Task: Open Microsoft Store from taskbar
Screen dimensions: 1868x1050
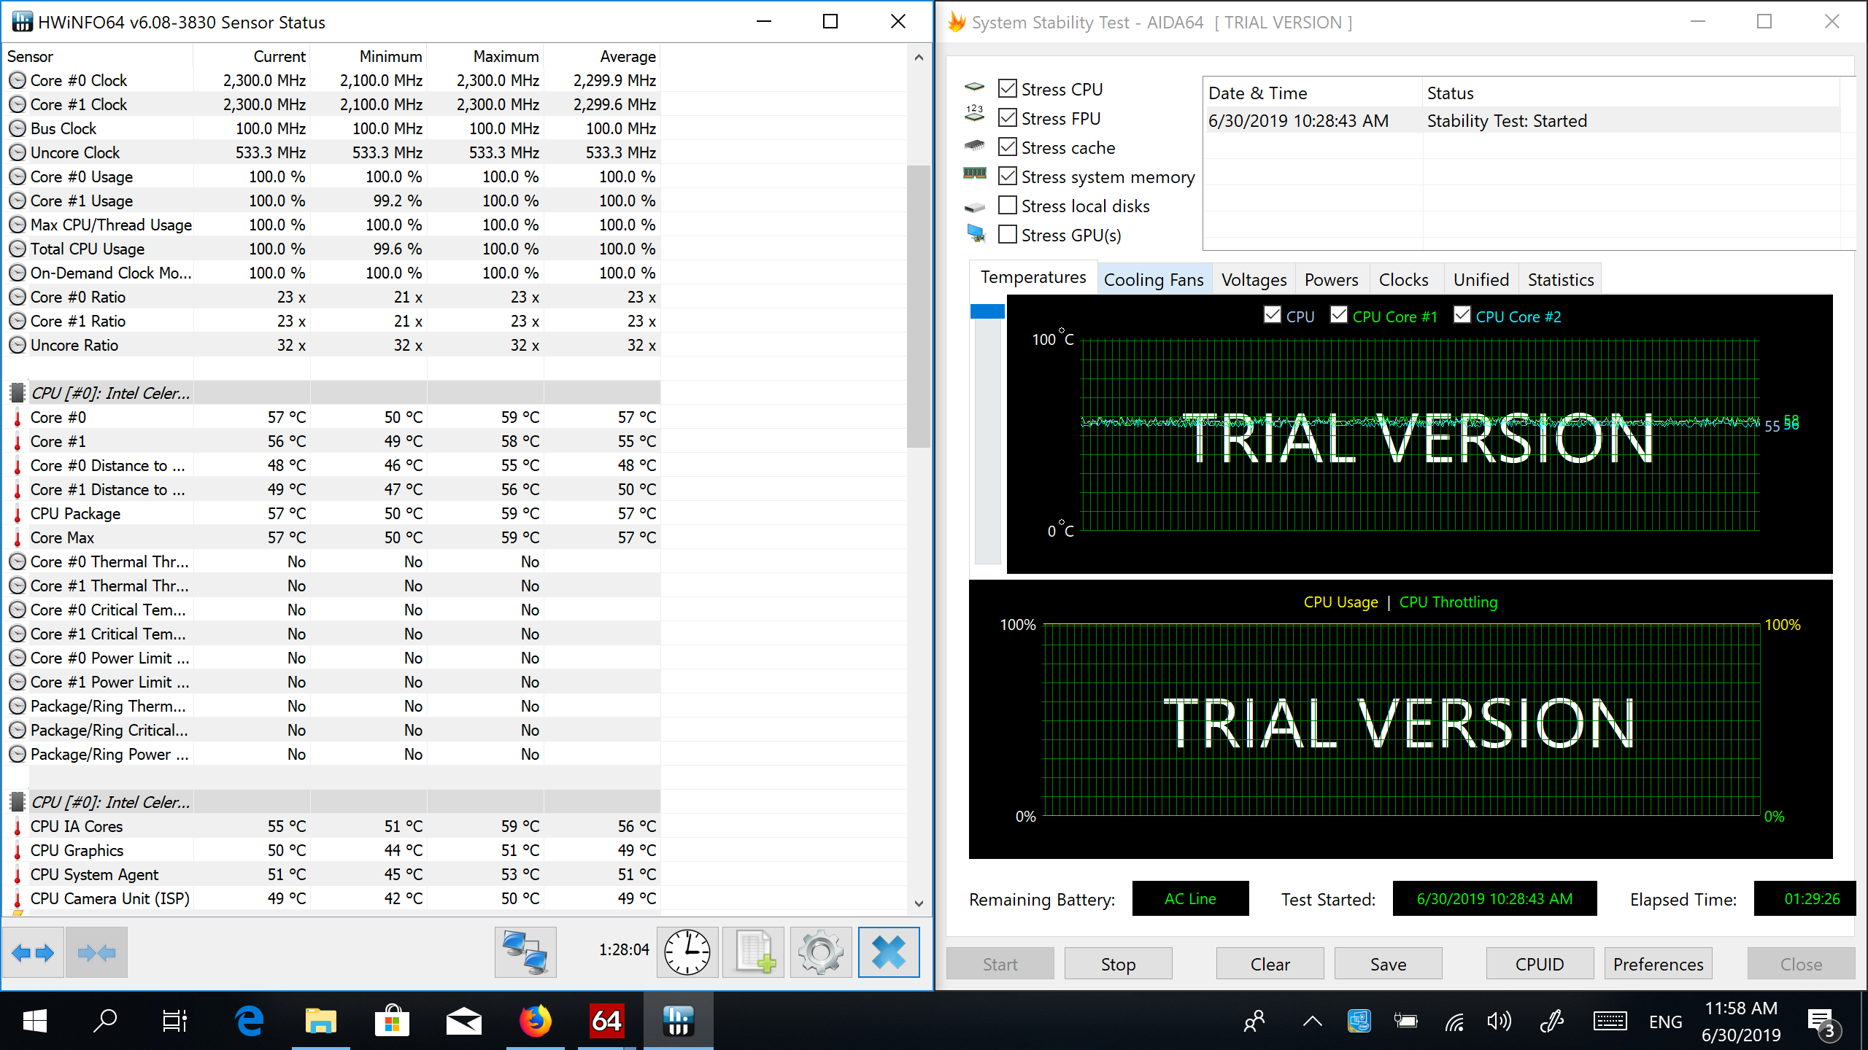Action: tap(391, 1021)
